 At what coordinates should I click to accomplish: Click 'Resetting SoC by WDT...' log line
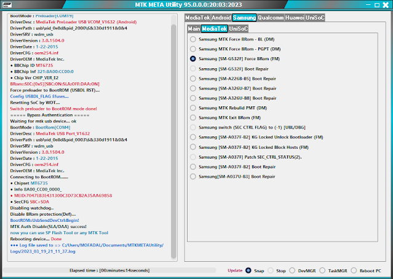(35, 103)
